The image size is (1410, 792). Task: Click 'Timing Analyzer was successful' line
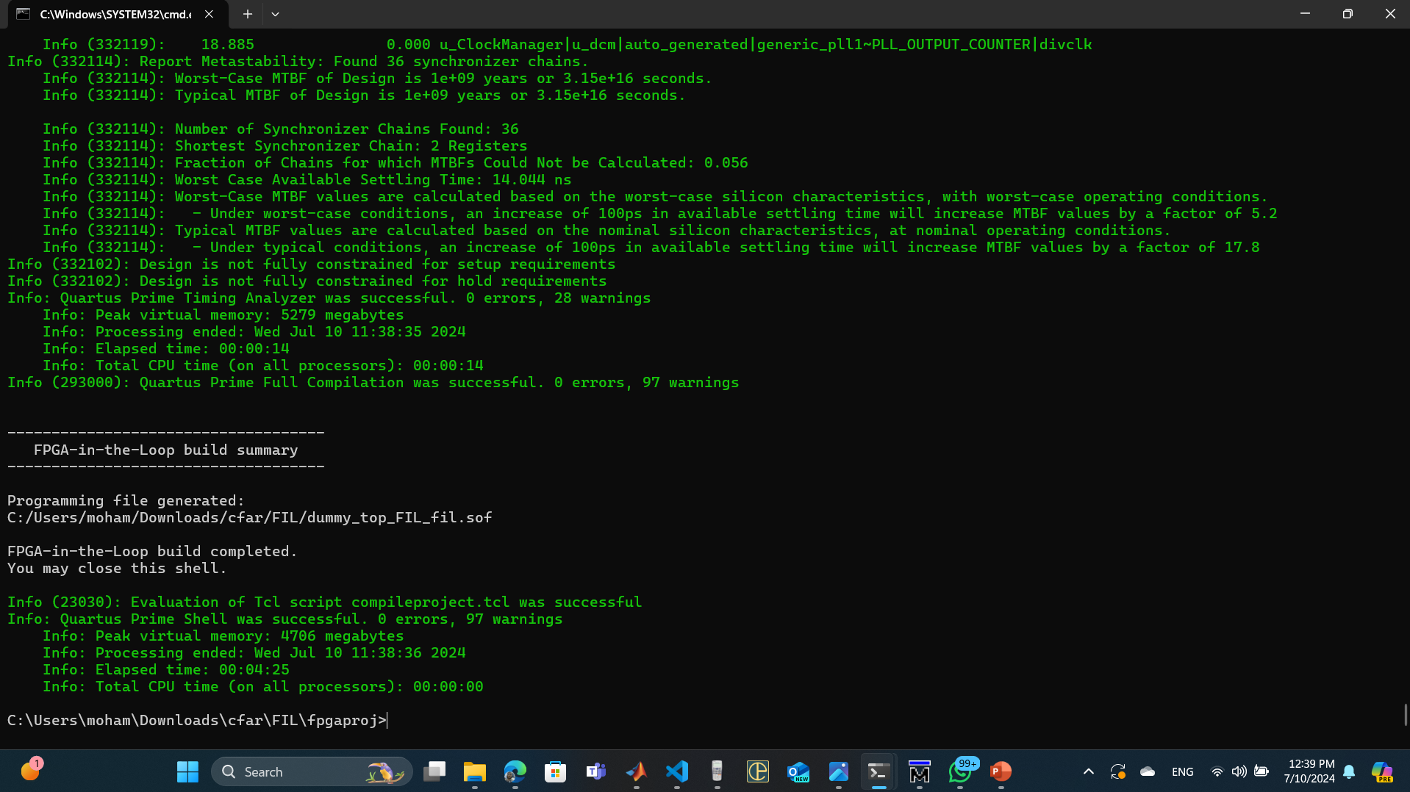coord(329,298)
